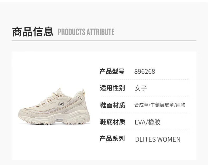Click the PRODUCTS ATTRIBUTE subtitle text
208x165 pixels.
[x=86, y=32]
